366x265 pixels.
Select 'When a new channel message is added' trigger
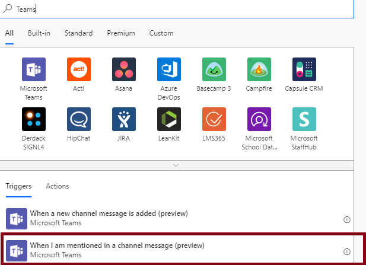[177, 219]
